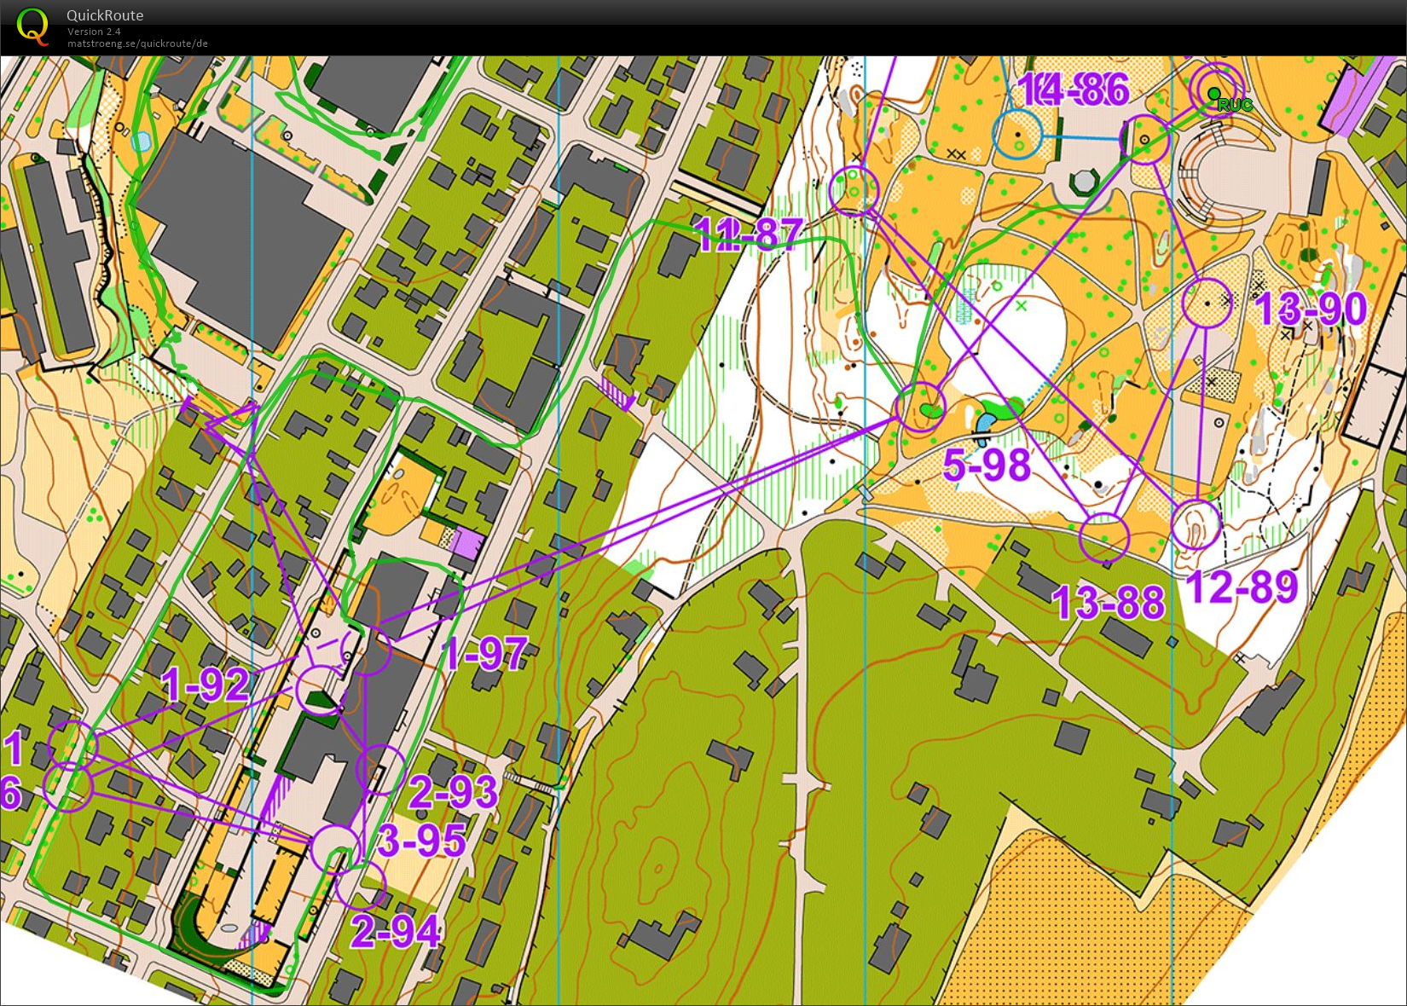Select the control circle beside label 5-98
The width and height of the screenshot is (1407, 1006).
tap(921, 408)
